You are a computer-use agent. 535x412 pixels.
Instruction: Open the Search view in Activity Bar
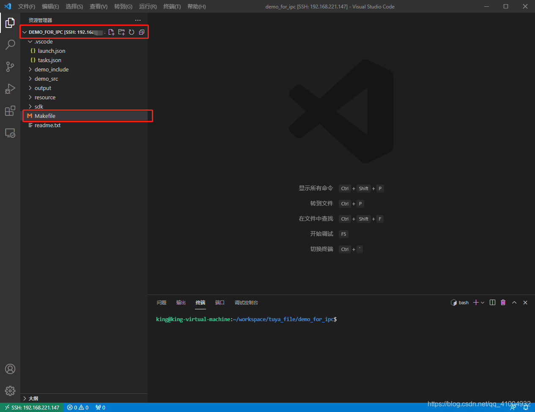click(10, 45)
